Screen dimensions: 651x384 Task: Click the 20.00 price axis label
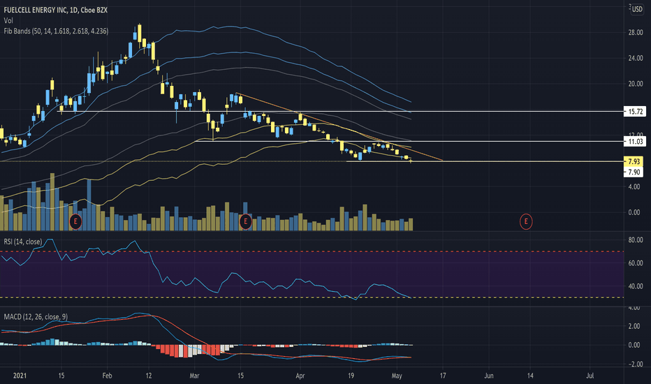[635, 84]
